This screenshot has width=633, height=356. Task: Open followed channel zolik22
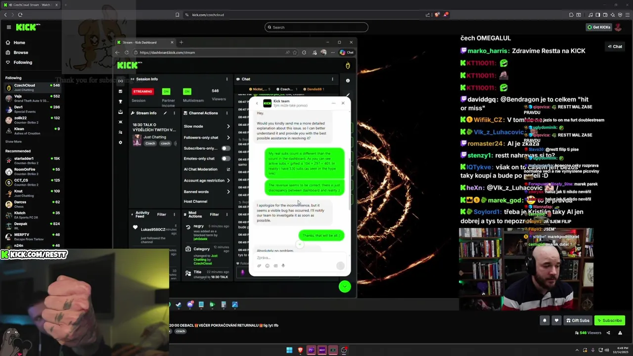click(x=32, y=120)
